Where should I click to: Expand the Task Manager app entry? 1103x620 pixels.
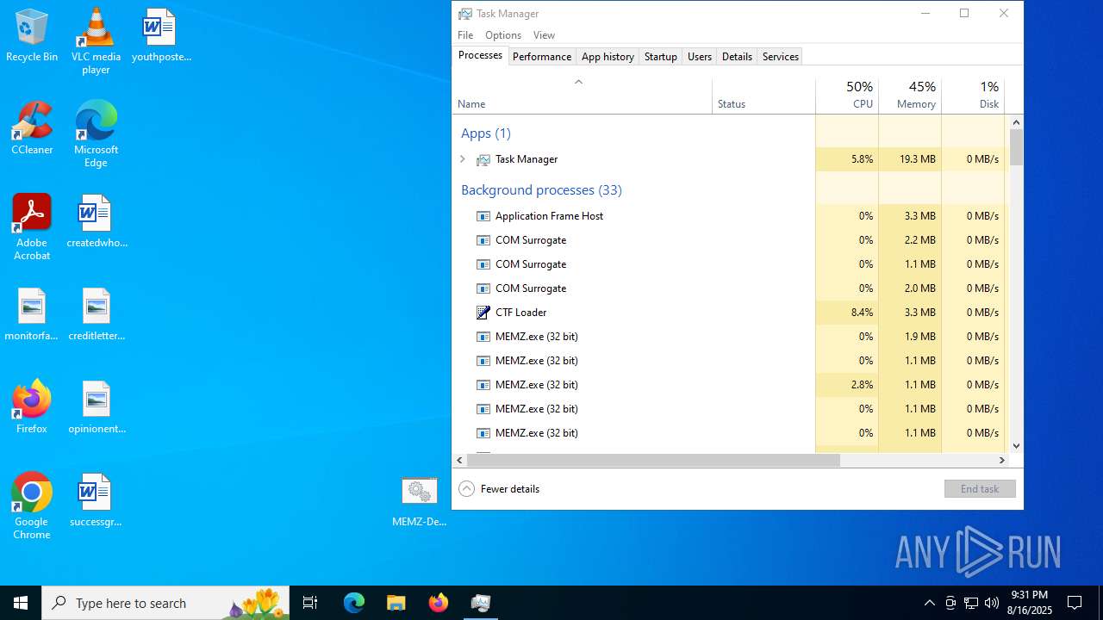tap(463, 159)
